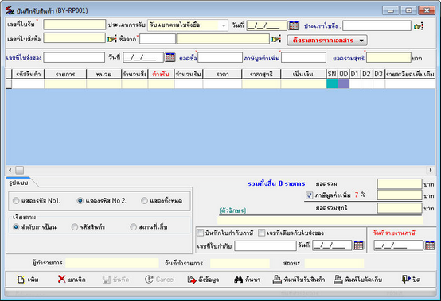The image size is (441, 301).
Task: Select the รูปแบบ tab
Action: click(x=18, y=183)
